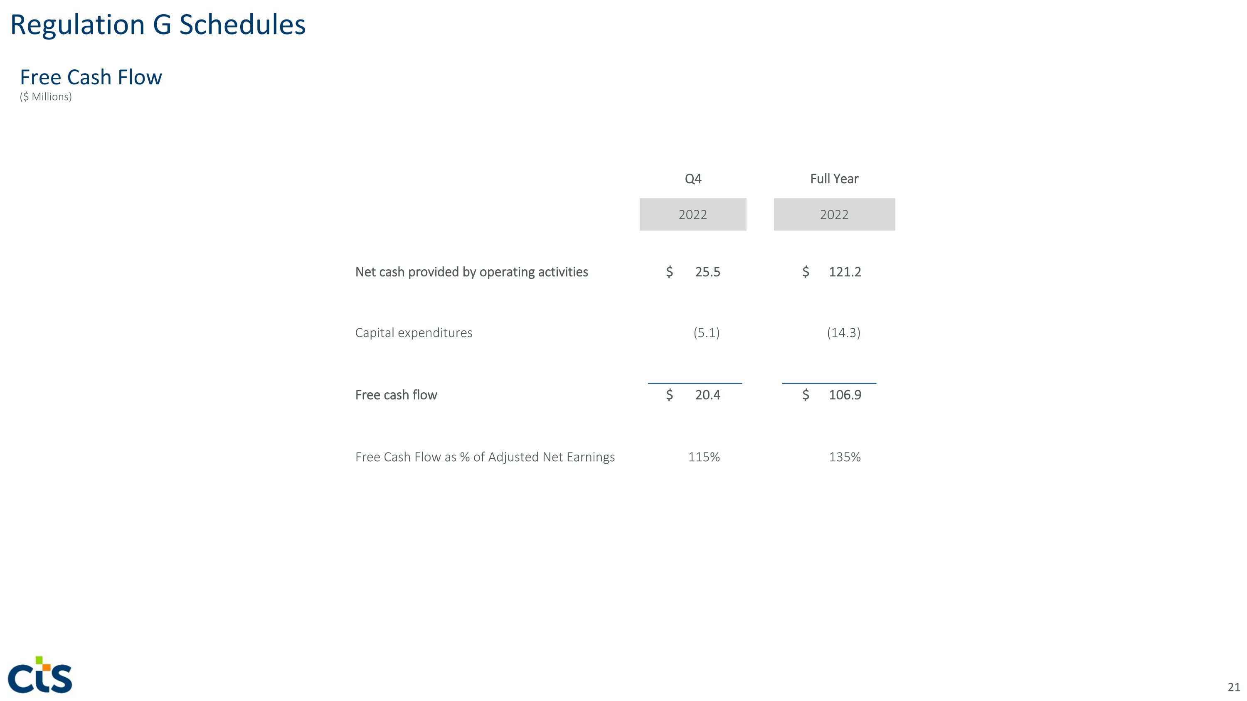Click the Free Cash Flow heading
Image resolution: width=1247 pixels, height=701 pixels.
click(91, 77)
